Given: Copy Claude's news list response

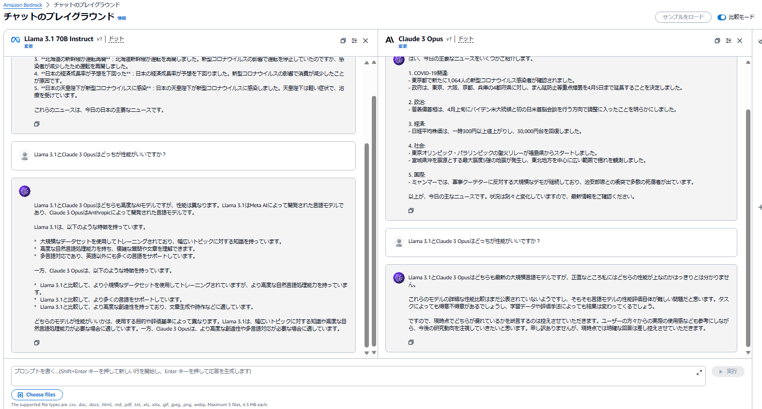Looking at the screenshot, I should (411, 211).
